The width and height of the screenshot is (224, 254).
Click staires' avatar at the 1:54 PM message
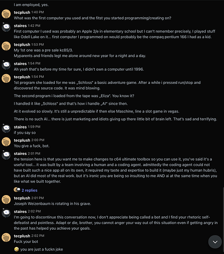(6, 65)
